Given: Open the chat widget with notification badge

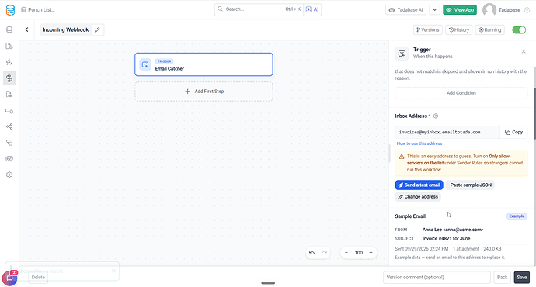Looking at the screenshot, I should 9,278.
